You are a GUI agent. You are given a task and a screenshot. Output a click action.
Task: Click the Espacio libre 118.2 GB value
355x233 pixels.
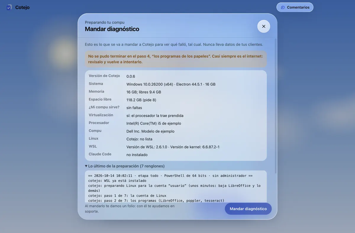(141, 100)
